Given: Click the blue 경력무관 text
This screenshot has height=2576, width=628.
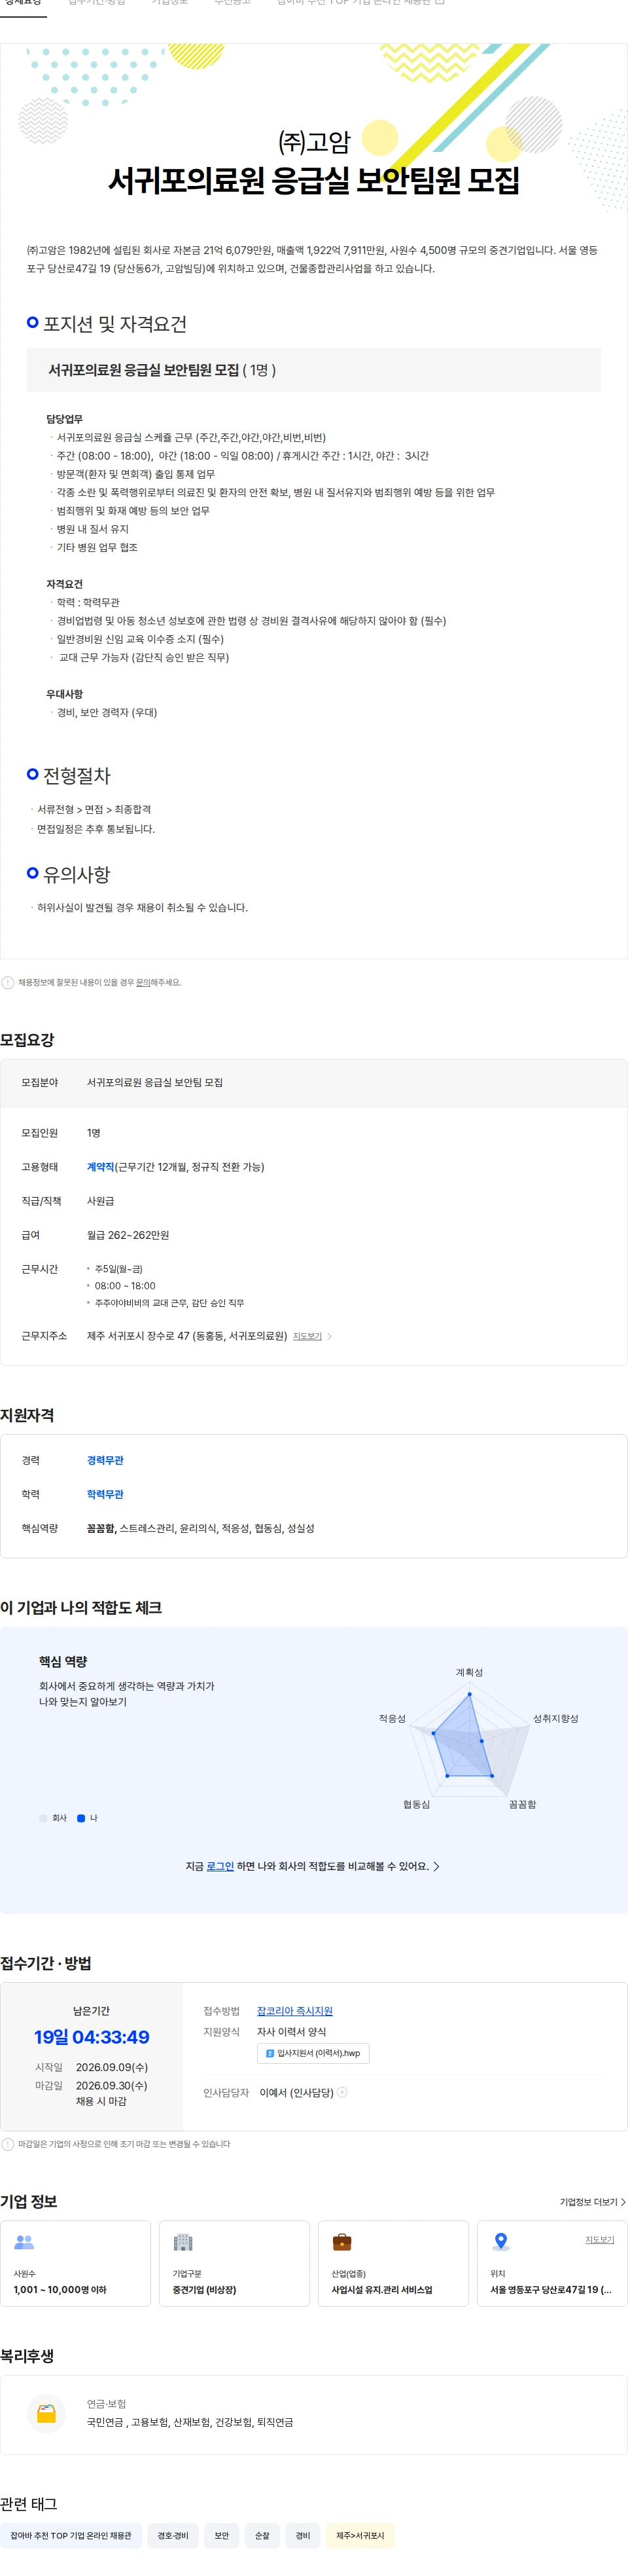Looking at the screenshot, I should (105, 1460).
